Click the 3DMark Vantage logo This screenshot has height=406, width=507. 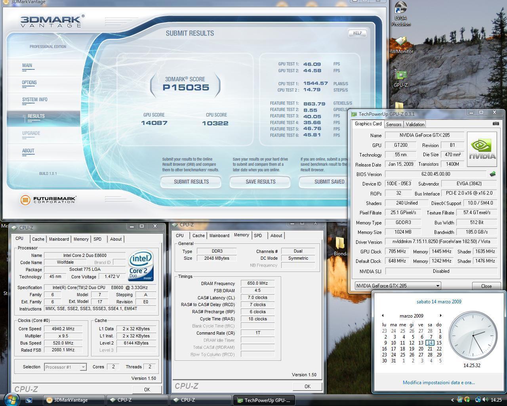(x=52, y=21)
